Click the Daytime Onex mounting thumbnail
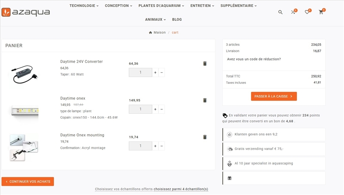Image resolution: width=344 pixels, height=195 pixels. coord(24,148)
